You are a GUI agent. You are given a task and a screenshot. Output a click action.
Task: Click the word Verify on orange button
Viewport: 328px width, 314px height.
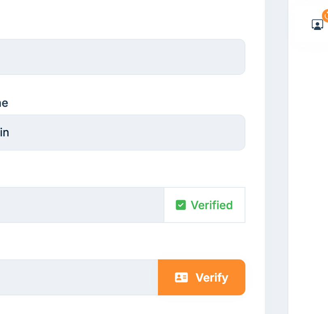(x=212, y=278)
